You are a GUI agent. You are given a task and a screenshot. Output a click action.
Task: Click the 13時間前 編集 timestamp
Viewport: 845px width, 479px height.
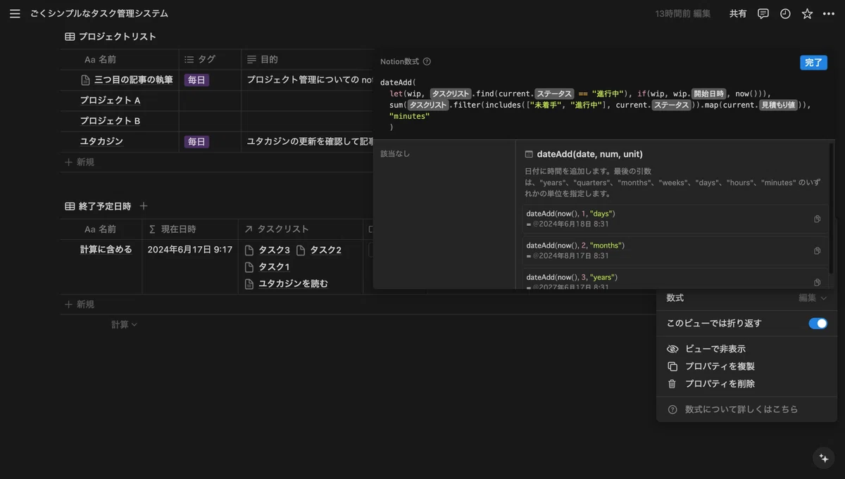(682, 13)
